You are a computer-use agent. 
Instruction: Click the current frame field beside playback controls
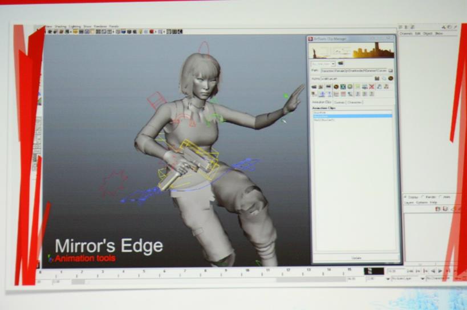tap(396, 271)
